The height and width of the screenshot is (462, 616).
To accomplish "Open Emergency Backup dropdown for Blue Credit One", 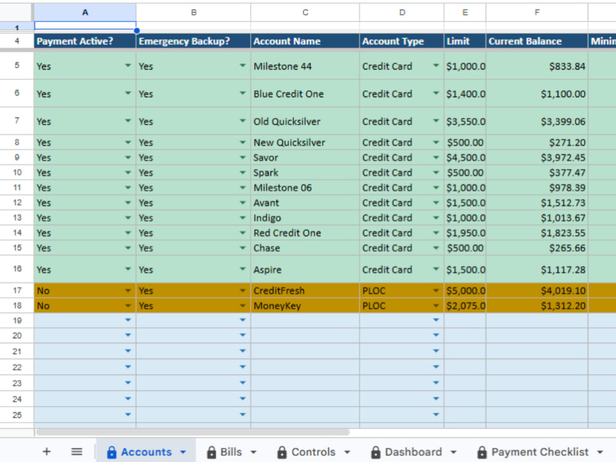I will click(x=243, y=93).
